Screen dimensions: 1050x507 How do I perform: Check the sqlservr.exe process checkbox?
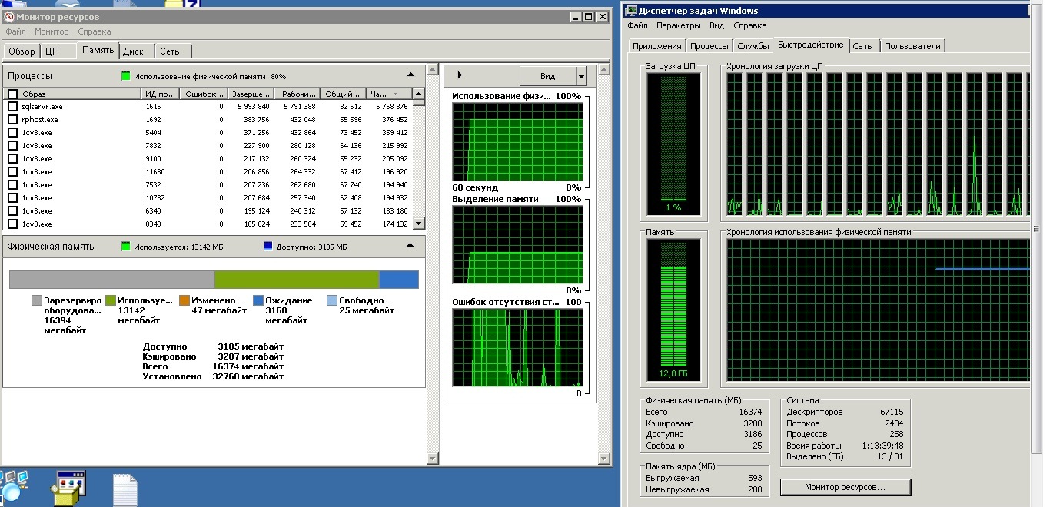12,107
